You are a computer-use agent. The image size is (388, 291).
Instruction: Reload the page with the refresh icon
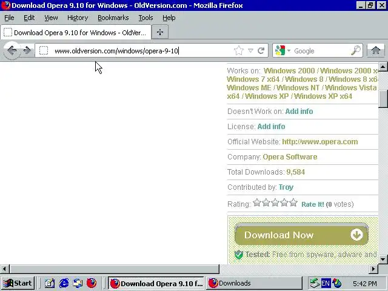point(261,51)
